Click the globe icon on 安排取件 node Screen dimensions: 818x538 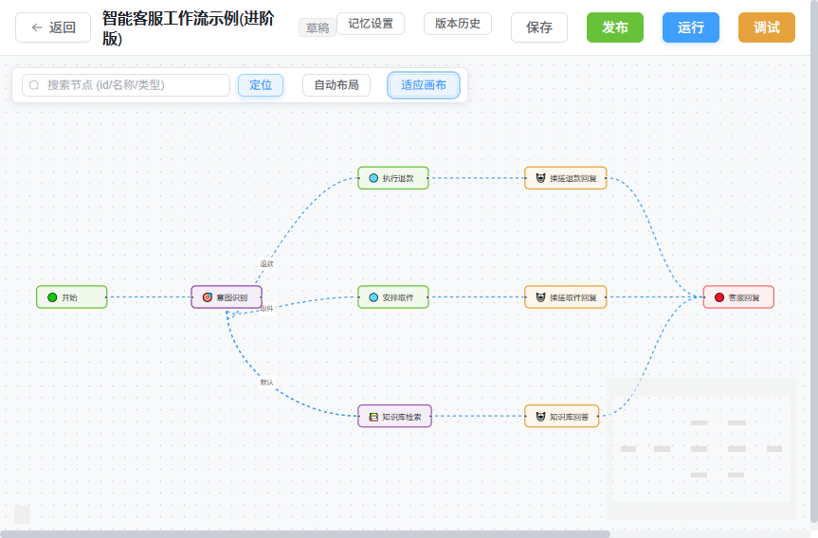pos(373,297)
